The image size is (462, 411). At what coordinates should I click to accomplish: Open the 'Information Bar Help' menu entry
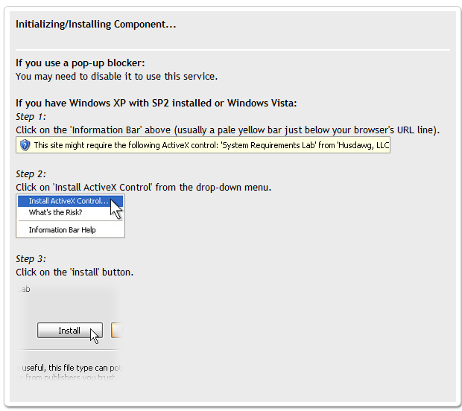click(x=62, y=230)
